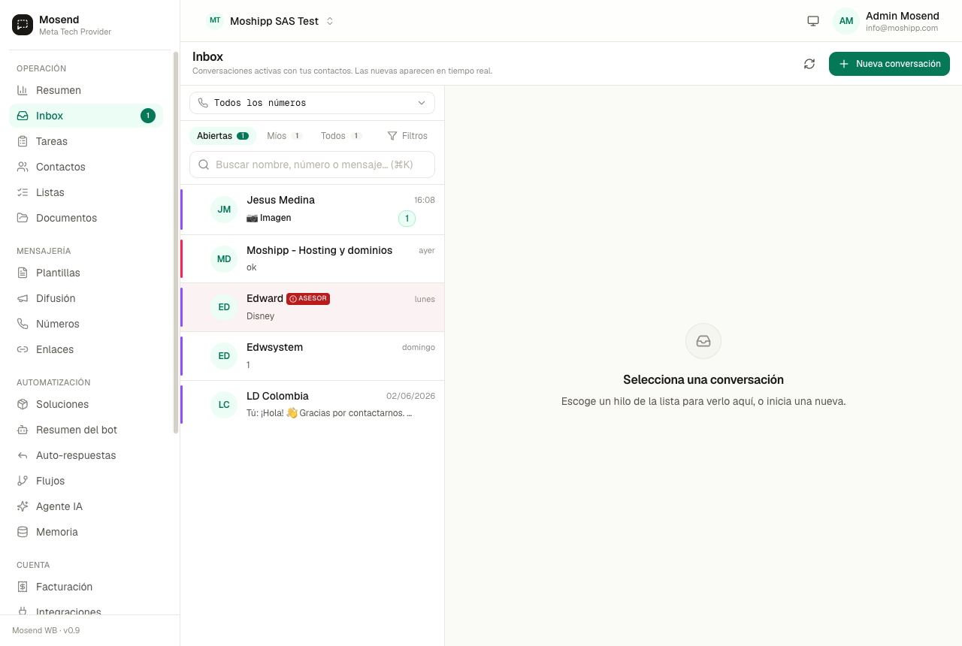Image resolution: width=962 pixels, height=646 pixels.
Task: Click the Números phone icon
Action: coord(23,324)
